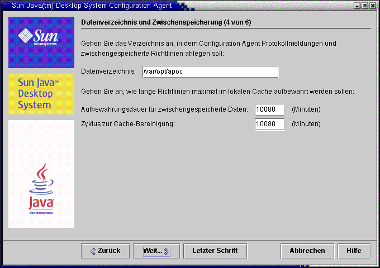Click heading 'Datenverzeichnis und Zwischenspeicherung (4 von 6)'
The image size is (380, 268).
tap(166, 22)
